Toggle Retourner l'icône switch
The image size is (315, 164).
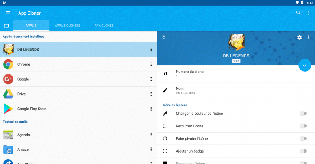tap(303, 126)
